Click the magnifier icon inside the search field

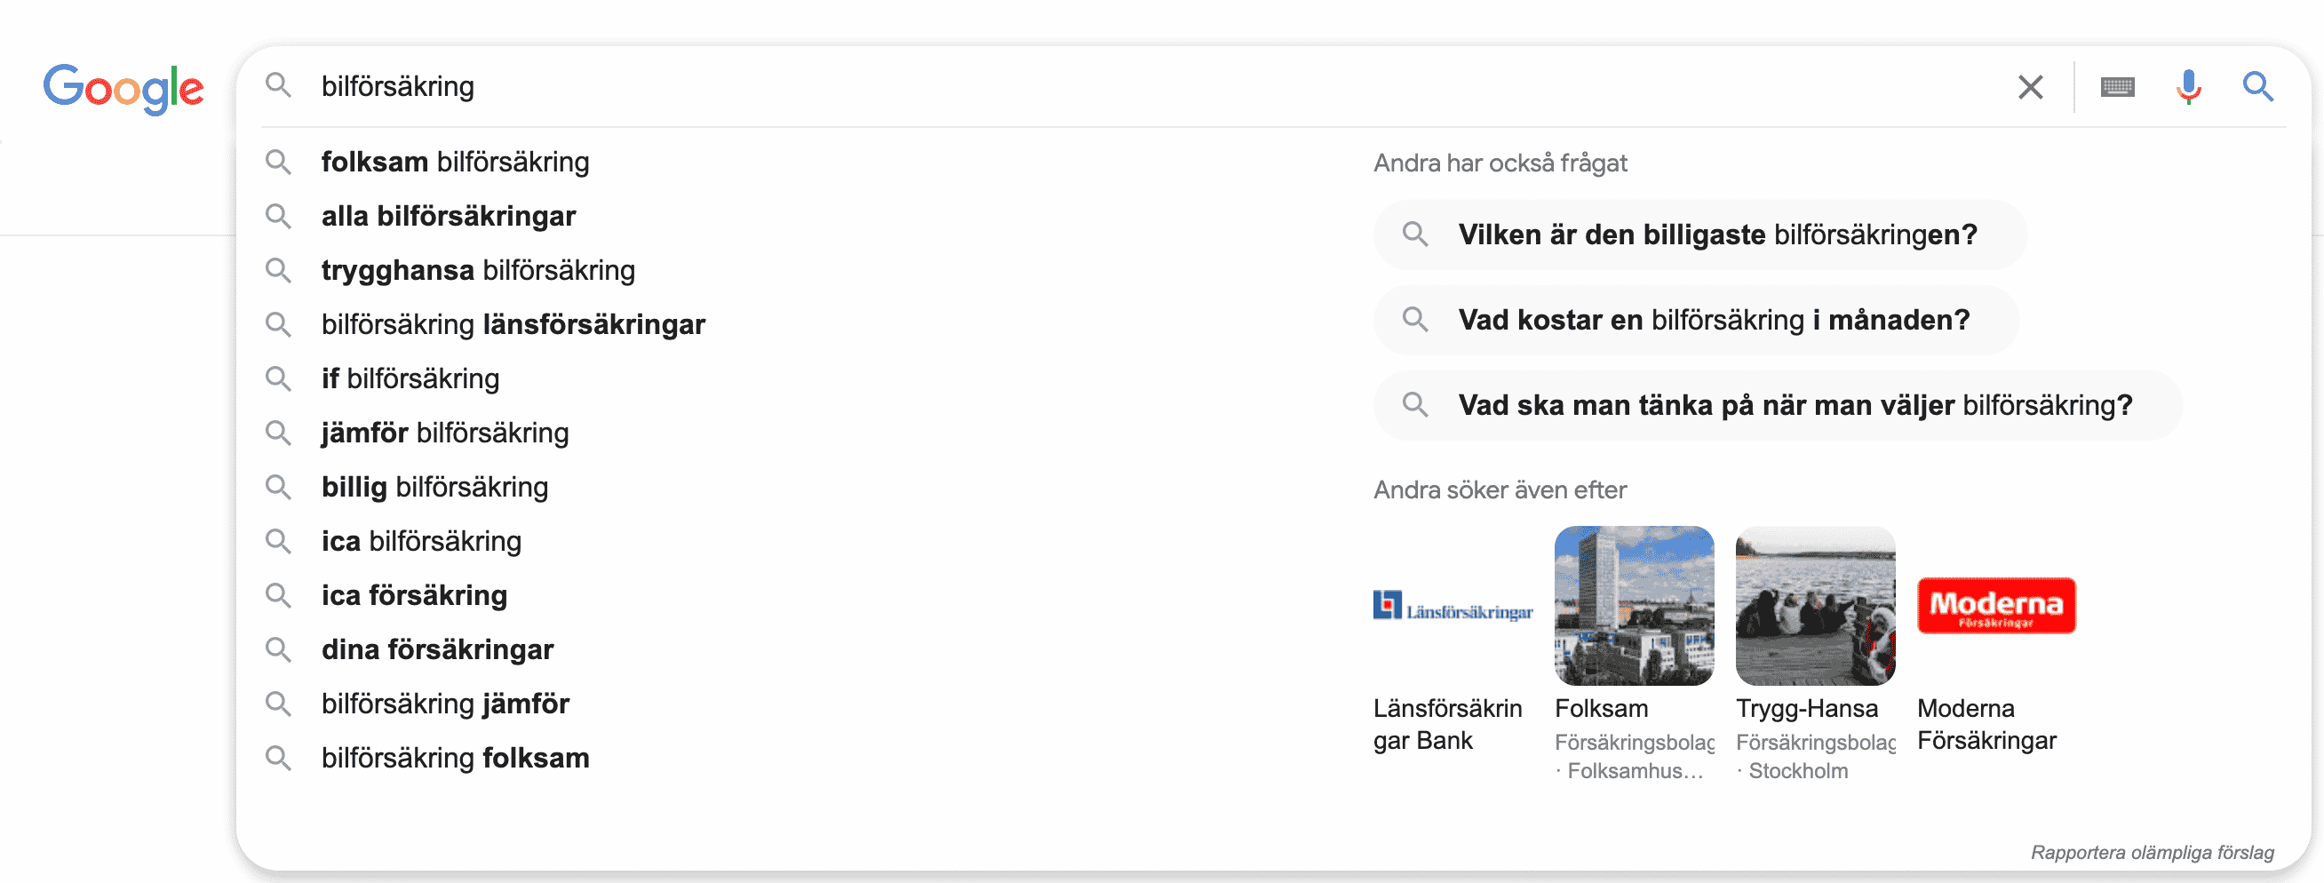pyautogui.click(x=279, y=86)
